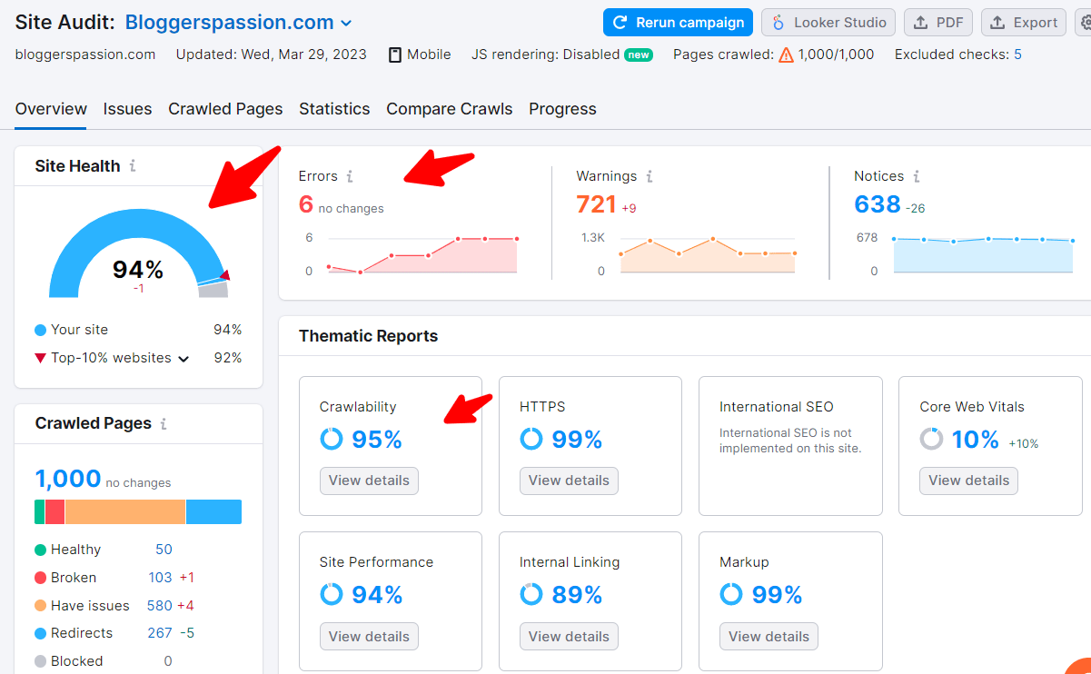Click the Errors info icon
The image size is (1091, 674).
coord(350,176)
